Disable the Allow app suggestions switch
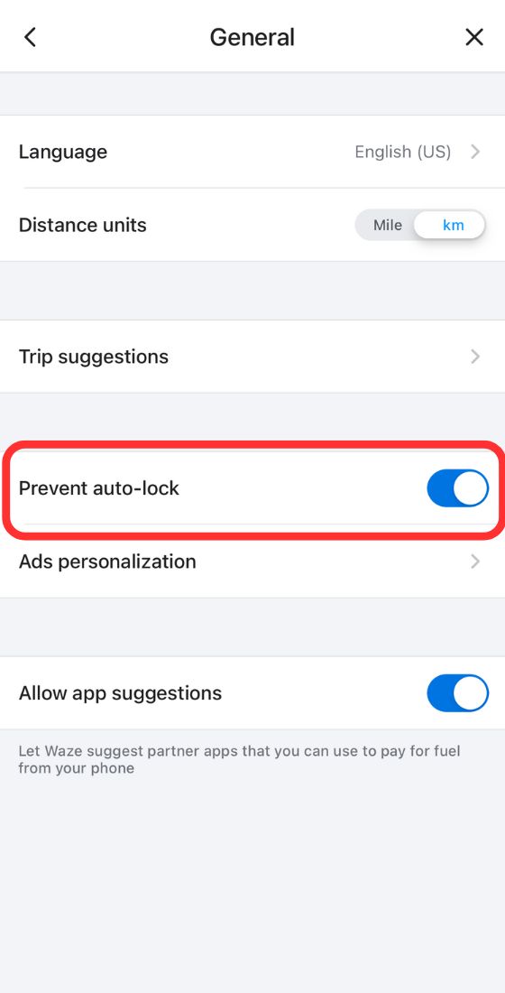 (x=457, y=693)
